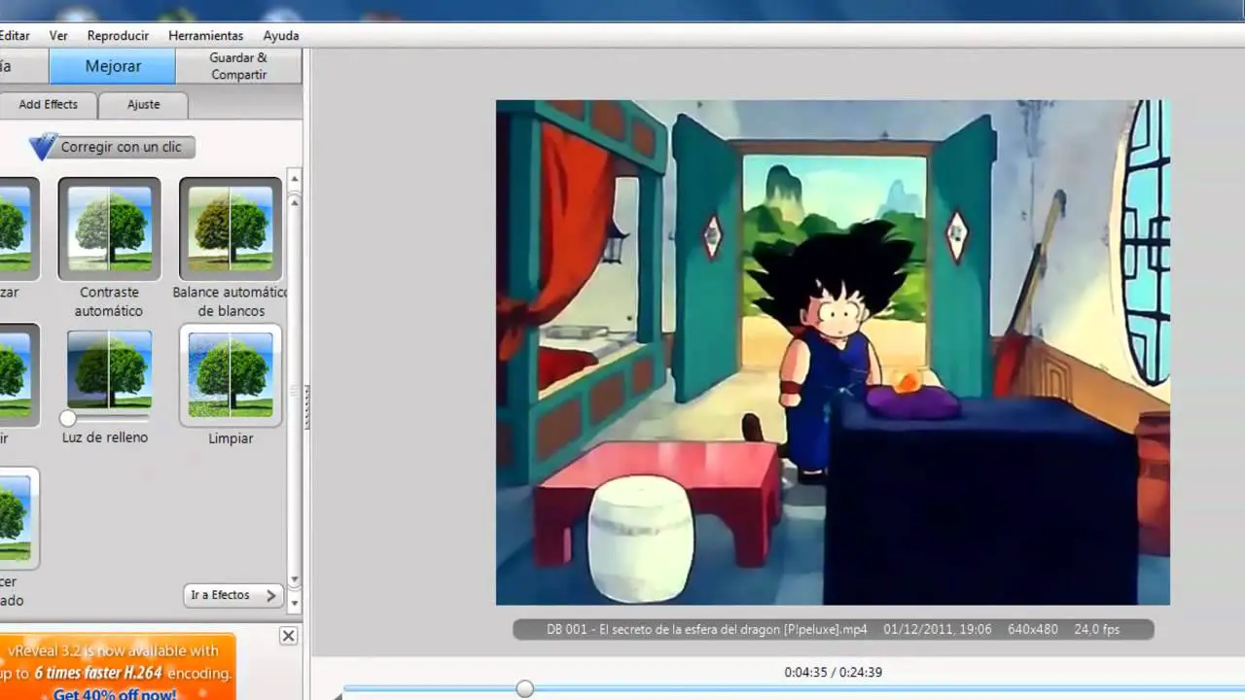Click the video filename info bar
This screenshot has width=1245, height=700.
(x=834, y=629)
